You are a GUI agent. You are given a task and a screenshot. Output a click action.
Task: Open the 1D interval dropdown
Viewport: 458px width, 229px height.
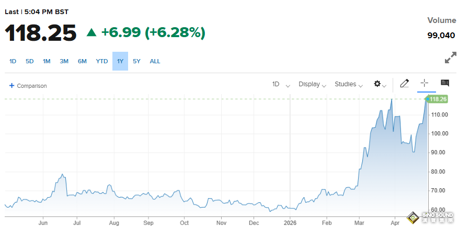[281, 84]
